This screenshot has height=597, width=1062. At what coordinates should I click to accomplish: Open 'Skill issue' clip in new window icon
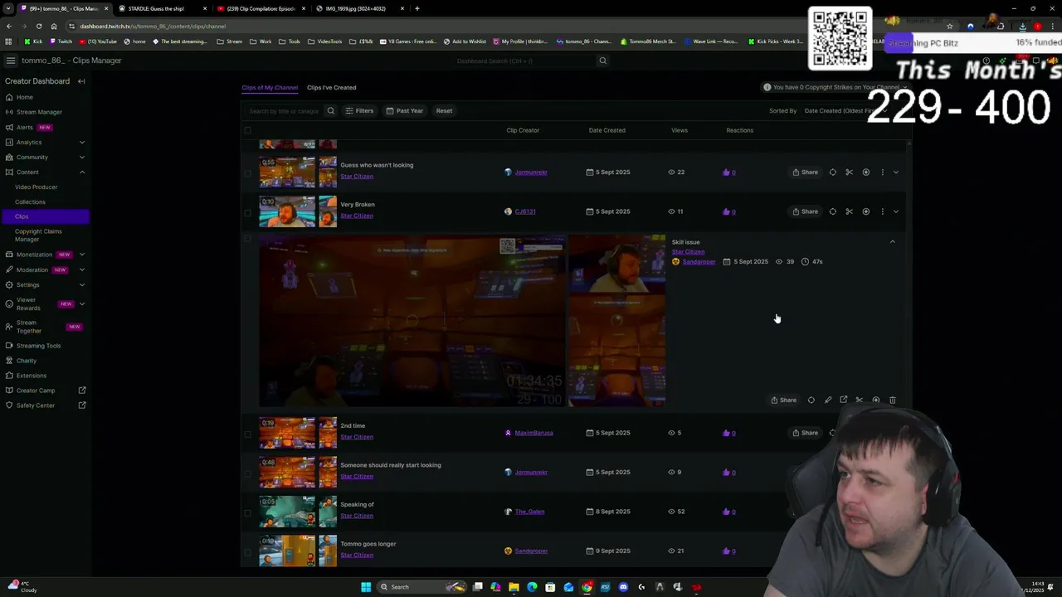click(x=843, y=400)
